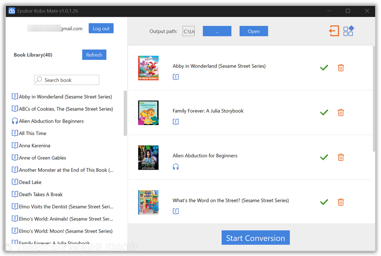Select 'Abby in Wonderland (Sesame Street Series)' in library
Image resolution: width=381 pixels, height=256 pixels.
(65, 97)
